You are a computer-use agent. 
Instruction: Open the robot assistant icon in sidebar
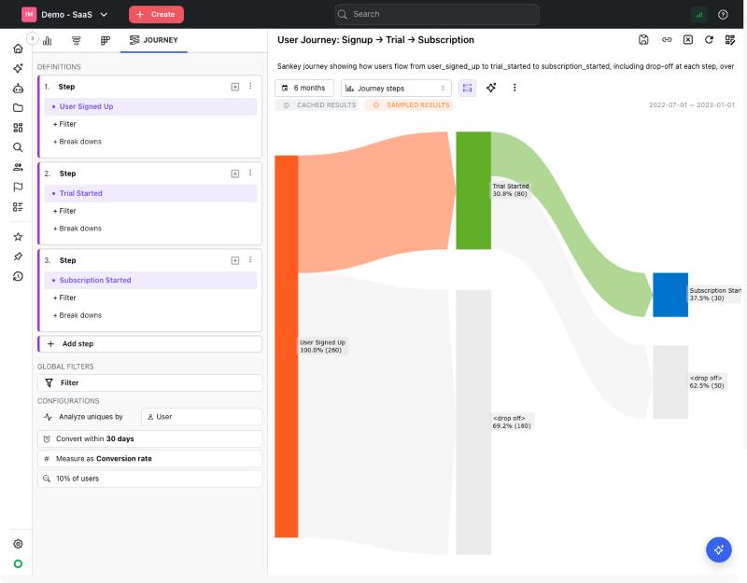click(18, 88)
